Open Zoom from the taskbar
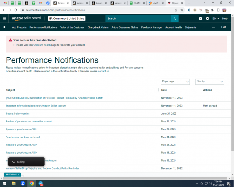This screenshot has height=187, width=234. (x=22, y=183)
